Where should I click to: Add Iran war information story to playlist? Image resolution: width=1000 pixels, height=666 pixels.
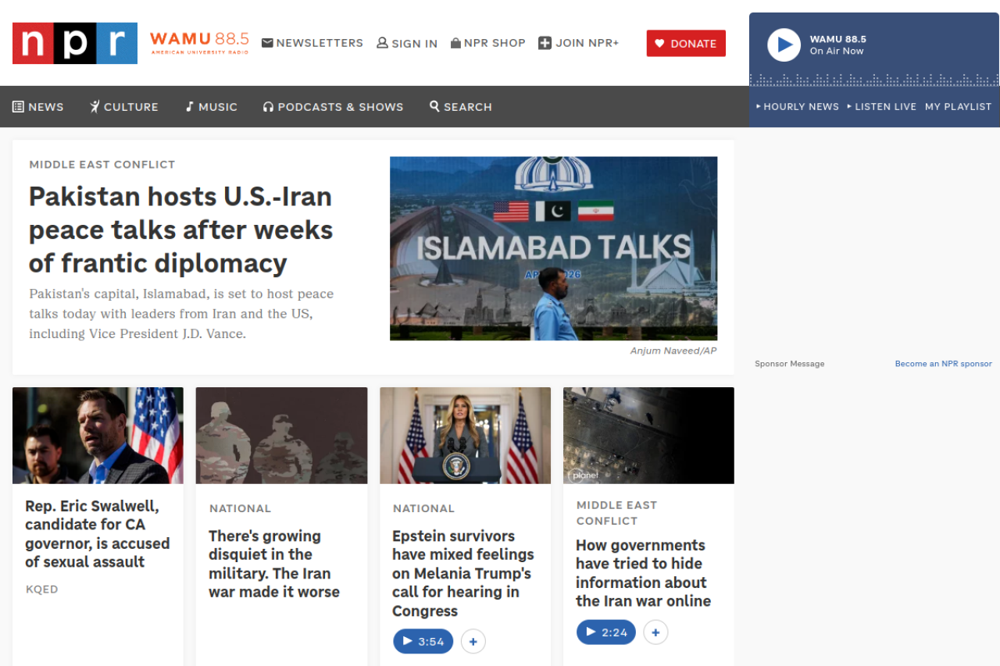[x=655, y=632]
